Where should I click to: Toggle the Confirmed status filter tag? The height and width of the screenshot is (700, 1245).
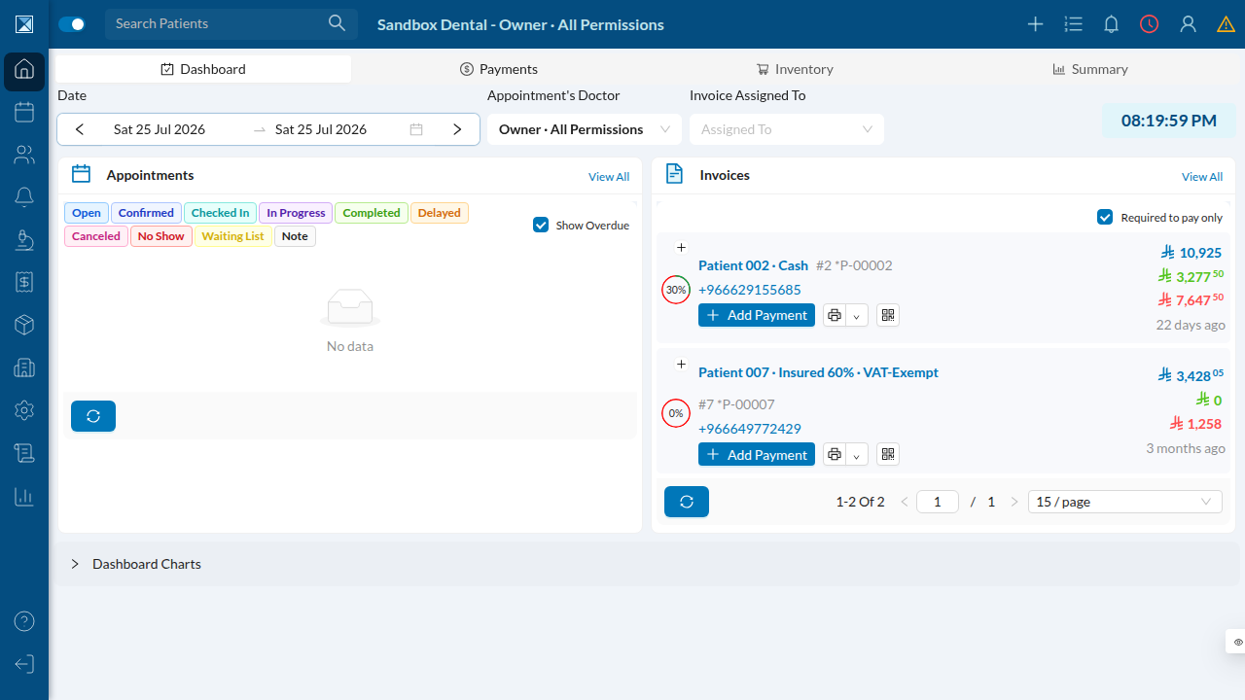[x=146, y=213]
